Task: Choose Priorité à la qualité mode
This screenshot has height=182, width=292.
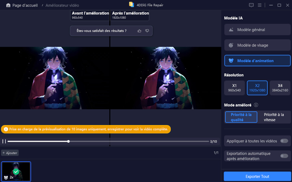Action: (x=241, y=117)
